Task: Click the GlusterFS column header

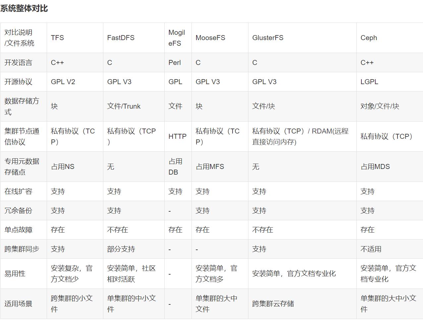Action: tap(268, 38)
